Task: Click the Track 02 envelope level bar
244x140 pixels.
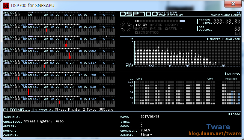Action: tap(54, 24)
